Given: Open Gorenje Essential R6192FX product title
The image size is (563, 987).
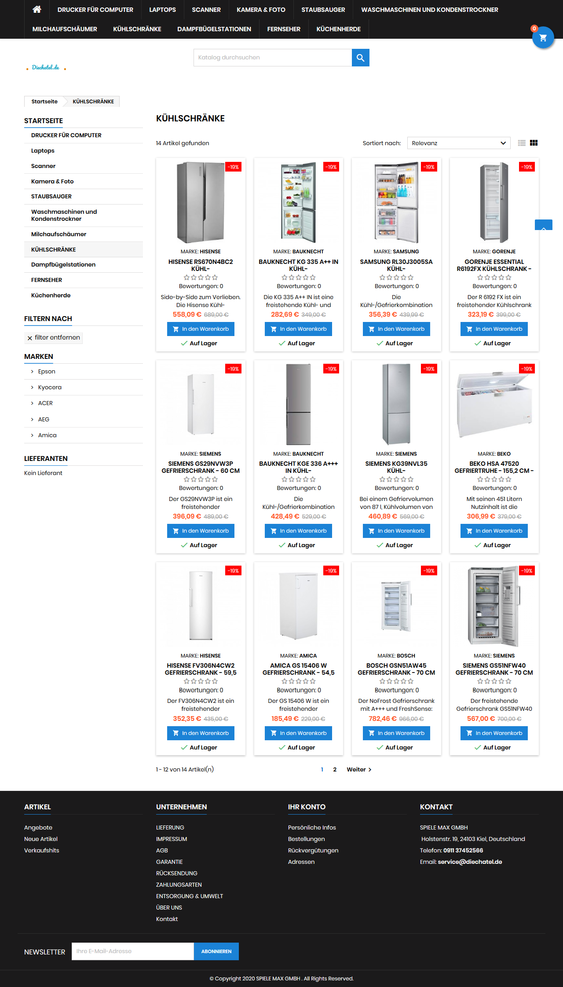Looking at the screenshot, I should (494, 265).
